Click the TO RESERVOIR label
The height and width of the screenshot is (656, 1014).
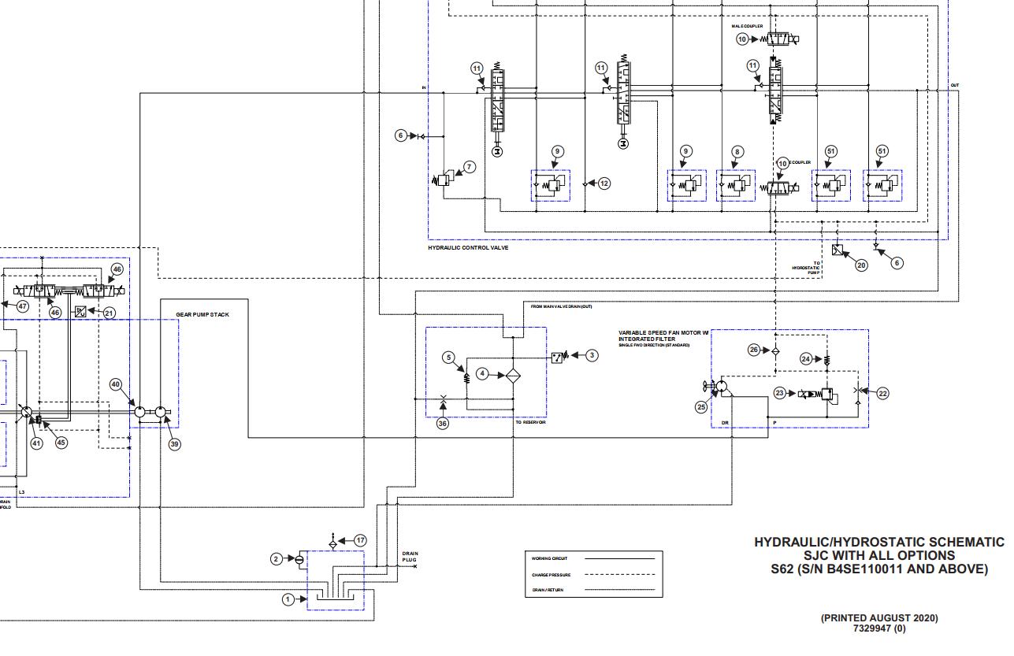[530, 422]
